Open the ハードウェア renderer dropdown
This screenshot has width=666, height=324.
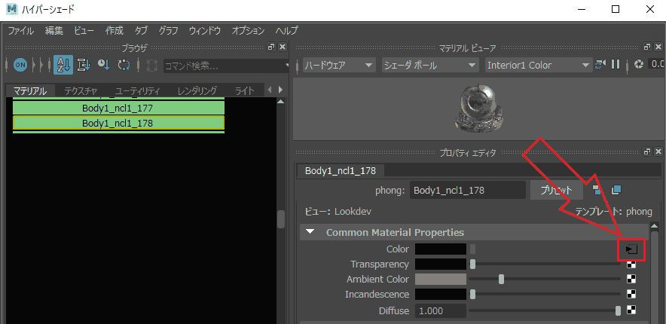(x=339, y=65)
